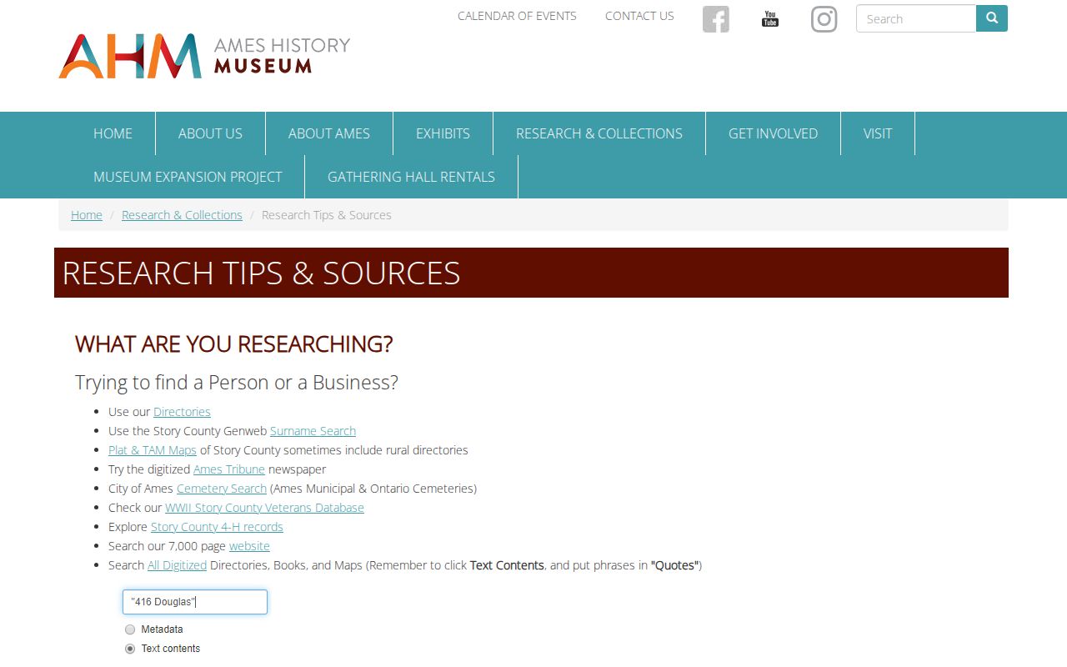Screen dimensions: 1067x667
Task: Open the Directories link
Action: pos(182,412)
